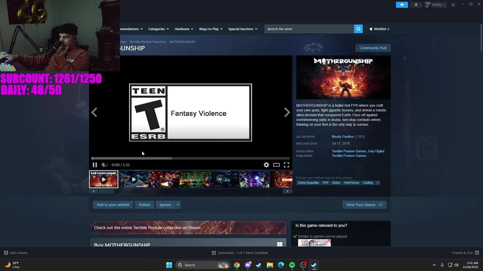Focus the Search the store field
This screenshot has width=483, height=271.
click(309, 29)
